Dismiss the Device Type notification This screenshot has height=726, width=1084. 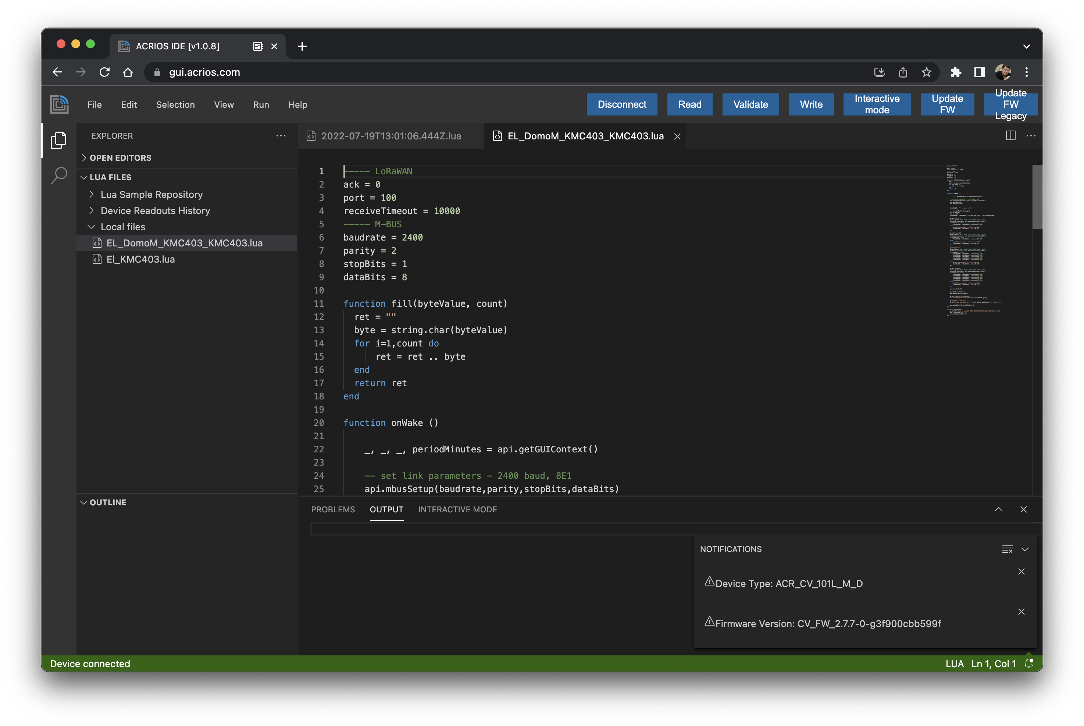point(1021,572)
